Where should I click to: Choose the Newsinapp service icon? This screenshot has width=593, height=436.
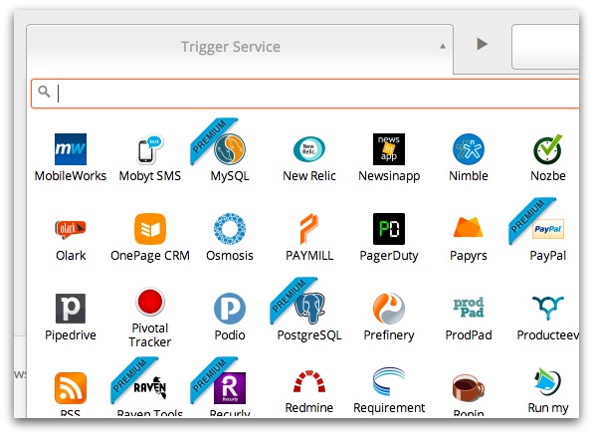coord(389,149)
